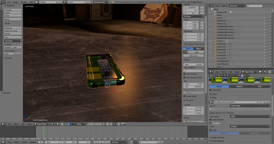Expand the Colors panel

(213, 94)
